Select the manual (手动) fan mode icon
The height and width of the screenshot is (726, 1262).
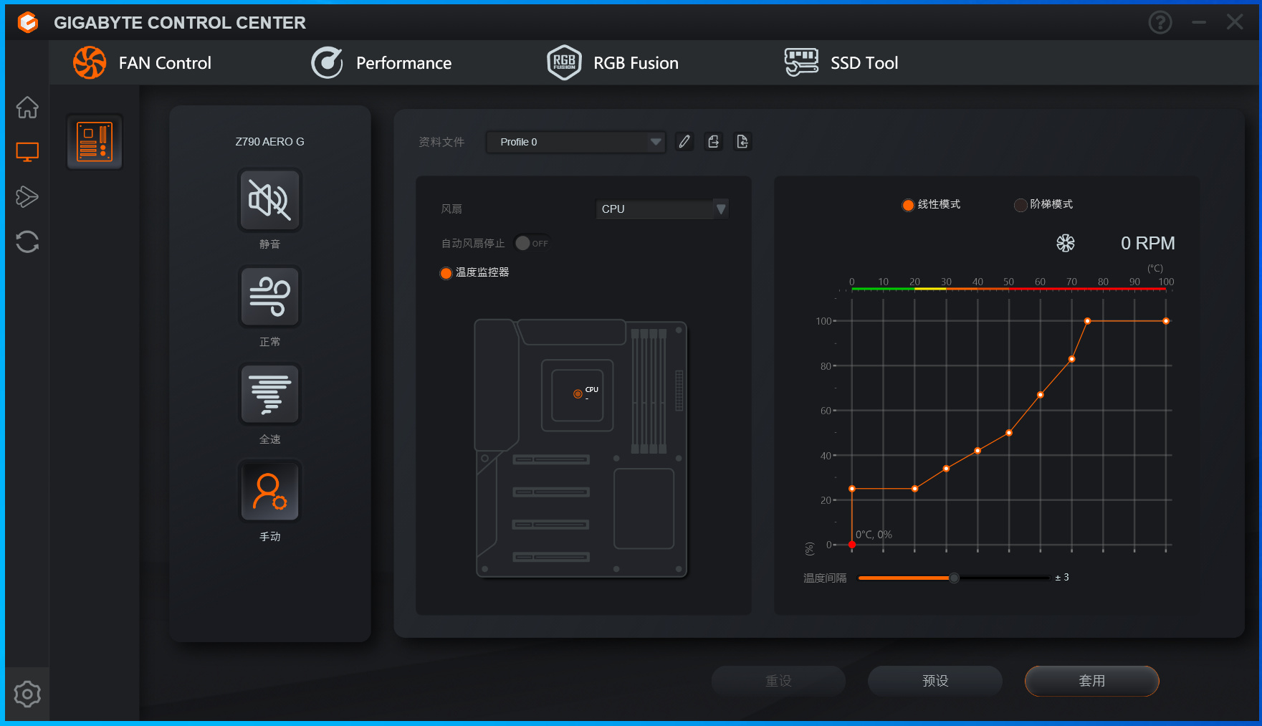(269, 492)
